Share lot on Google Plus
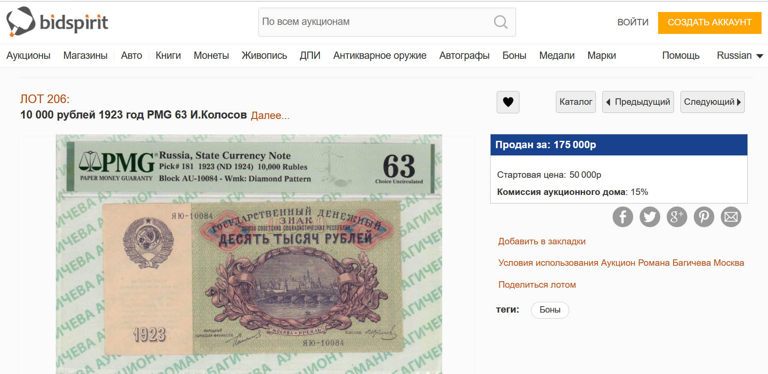Image resolution: width=768 pixels, height=374 pixels. (x=677, y=217)
